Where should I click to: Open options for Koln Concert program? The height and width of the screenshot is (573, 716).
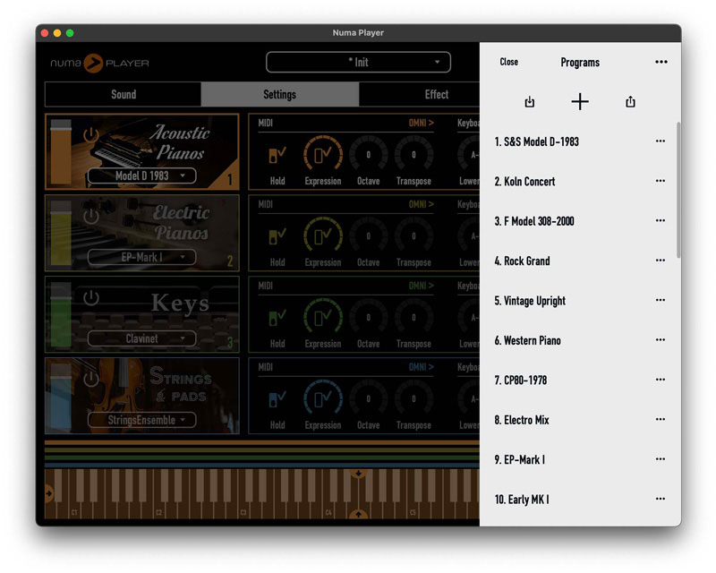coord(660,181)
